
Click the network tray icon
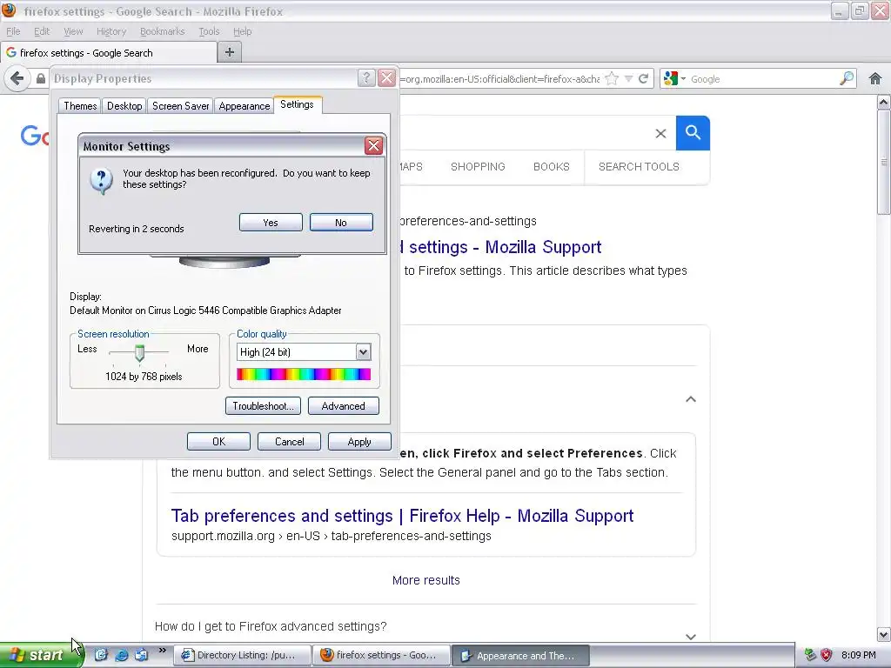(810, 655)
